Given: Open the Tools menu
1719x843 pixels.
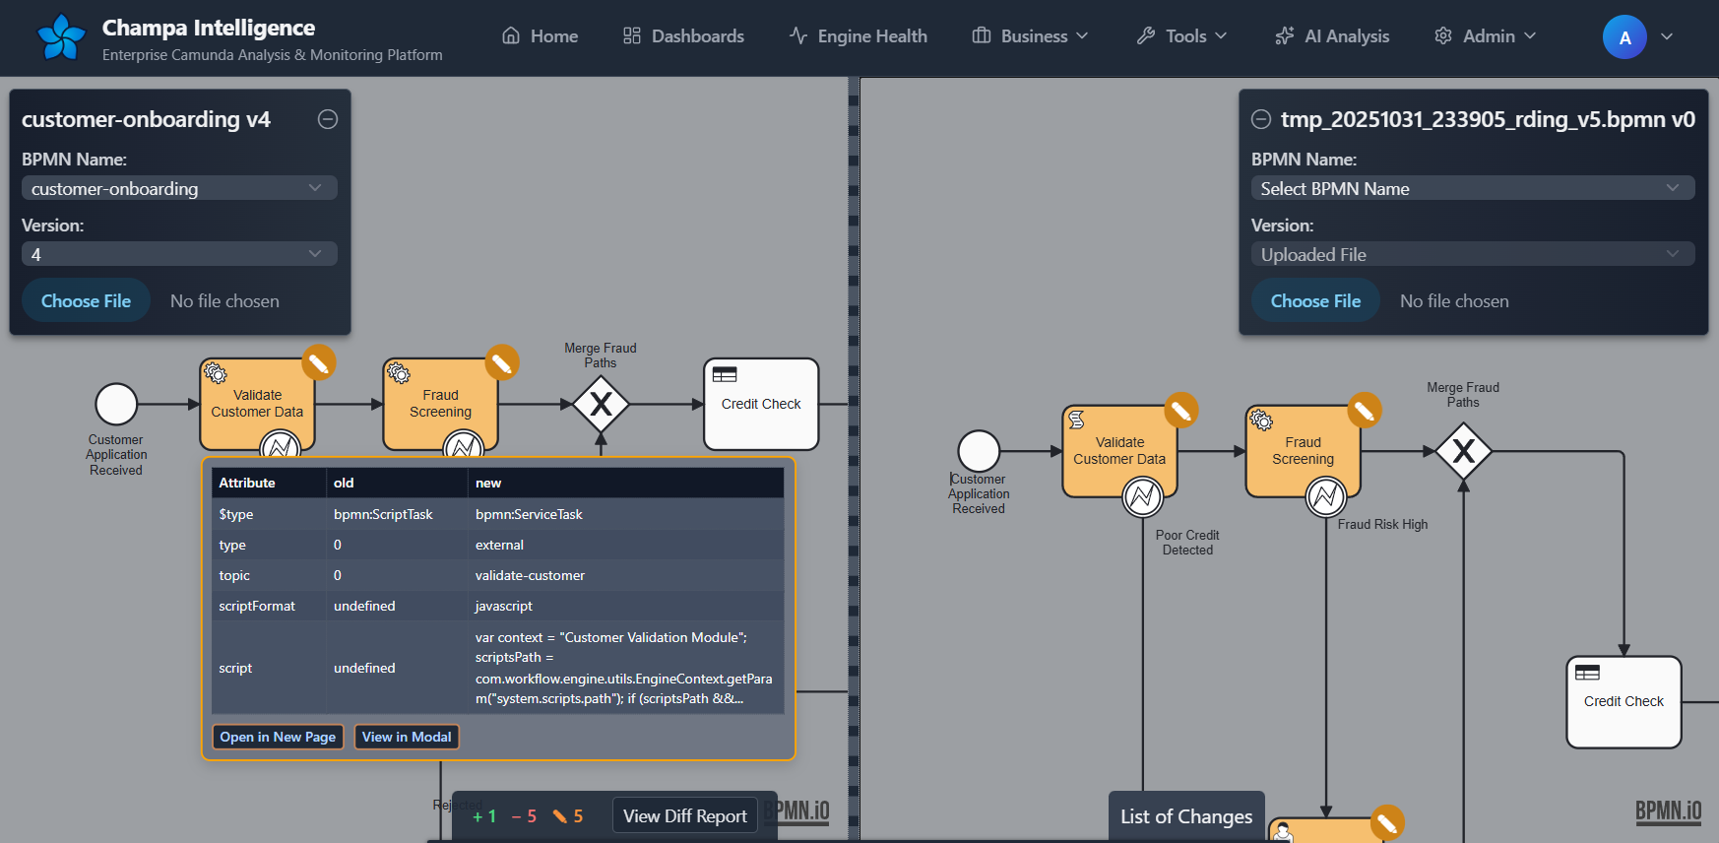Looking at the screenshot, I should tap(1181, 36).
